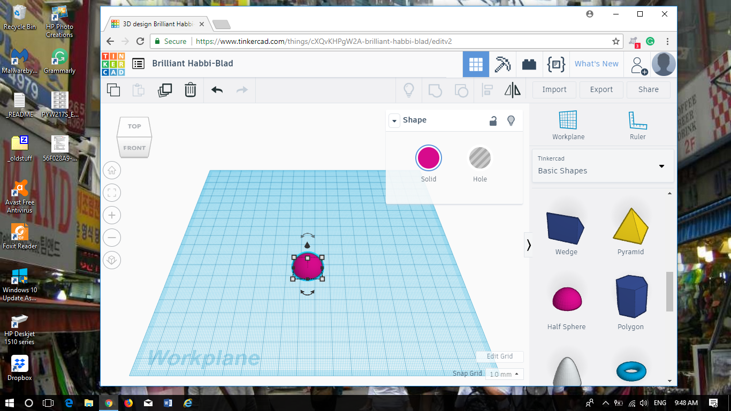Click the Edit Grid button
Screen dimensions: 731x411
[500, 356]
